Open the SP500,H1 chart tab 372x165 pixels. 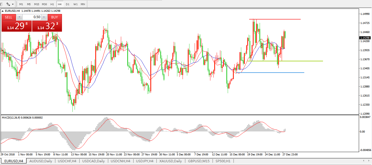click(x=223, y=161)
